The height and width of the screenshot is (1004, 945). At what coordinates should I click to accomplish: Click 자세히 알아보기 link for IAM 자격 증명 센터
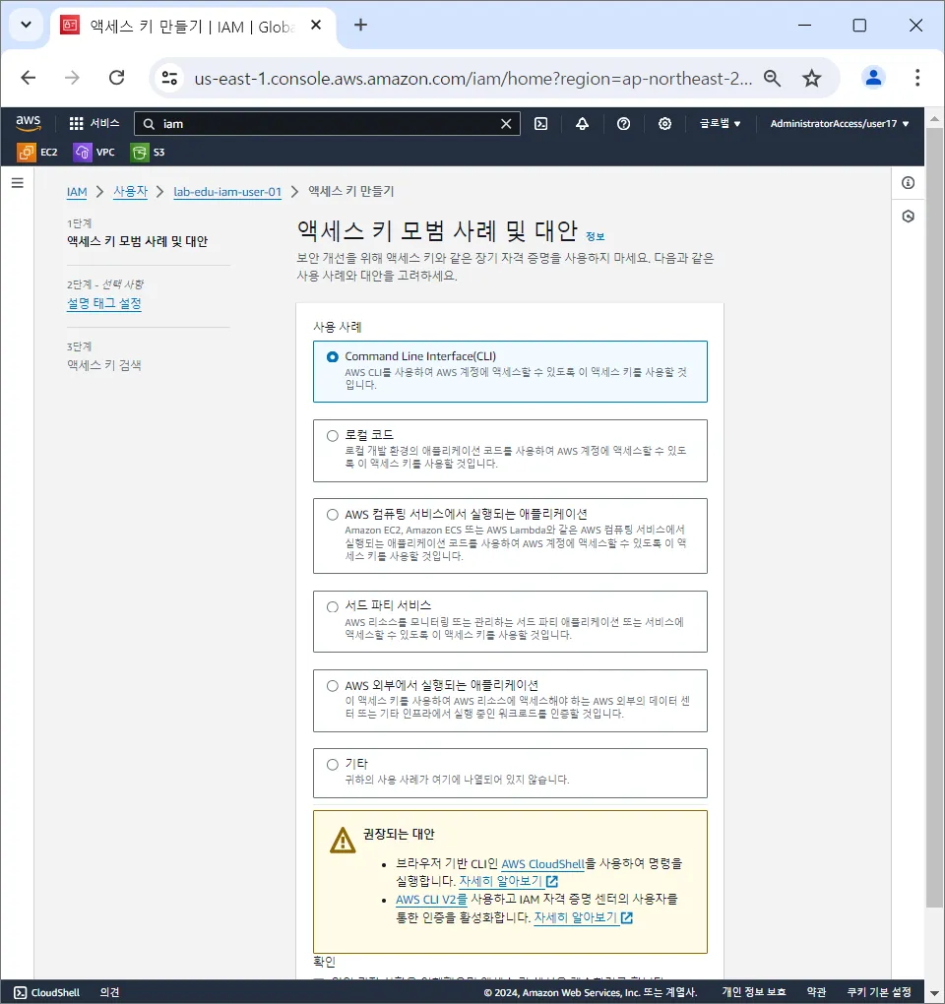click(x=576, y=917)
